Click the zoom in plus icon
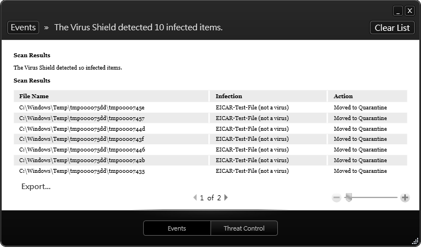The width and height of the screenshot is (421, 248). pyautogui.click(x=405, y=198)
